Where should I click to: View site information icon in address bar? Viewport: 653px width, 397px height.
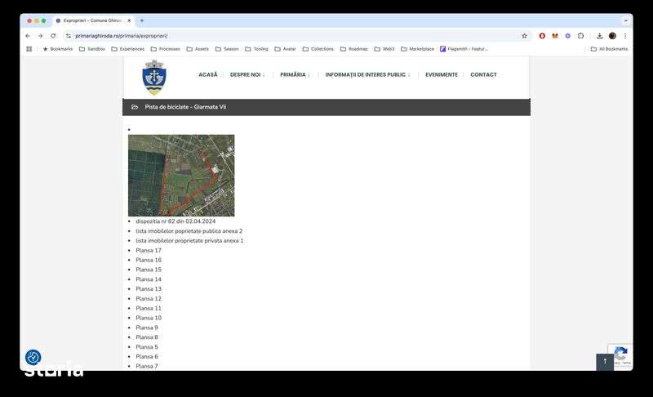[x=69, y=36]
